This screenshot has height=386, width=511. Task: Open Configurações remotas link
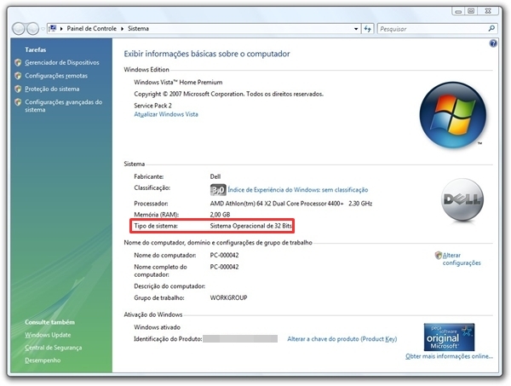[56, 76]
